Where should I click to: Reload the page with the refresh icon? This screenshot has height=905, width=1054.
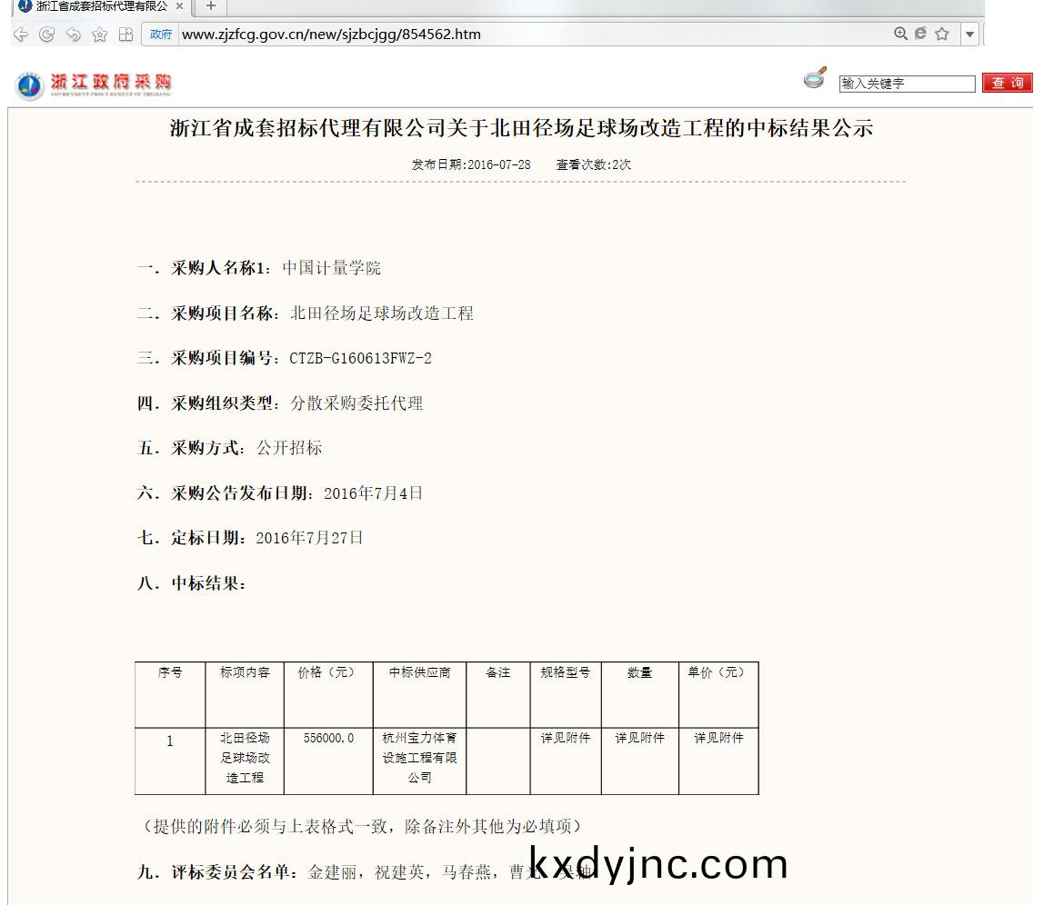point(46,35)
